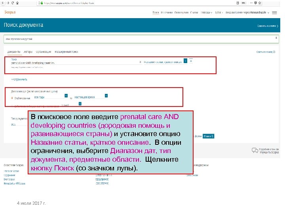Select the added-to-Scopus radio button

tap(12, 106)
